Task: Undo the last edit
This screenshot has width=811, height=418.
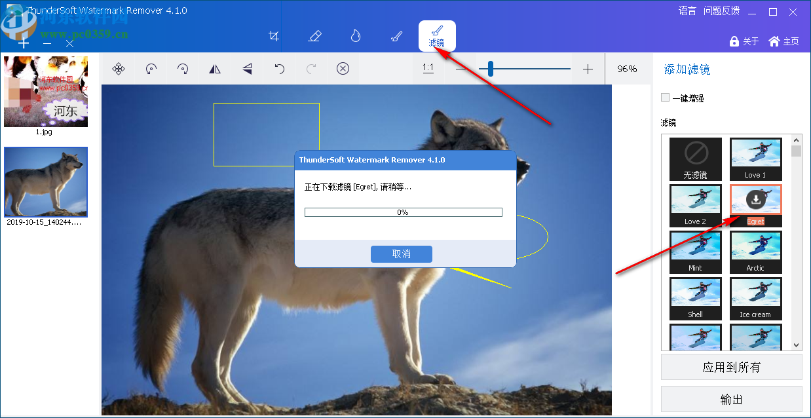Action: 278,68
